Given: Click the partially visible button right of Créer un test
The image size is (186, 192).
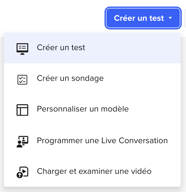Looking at the screenshot, I should [185, 18].
